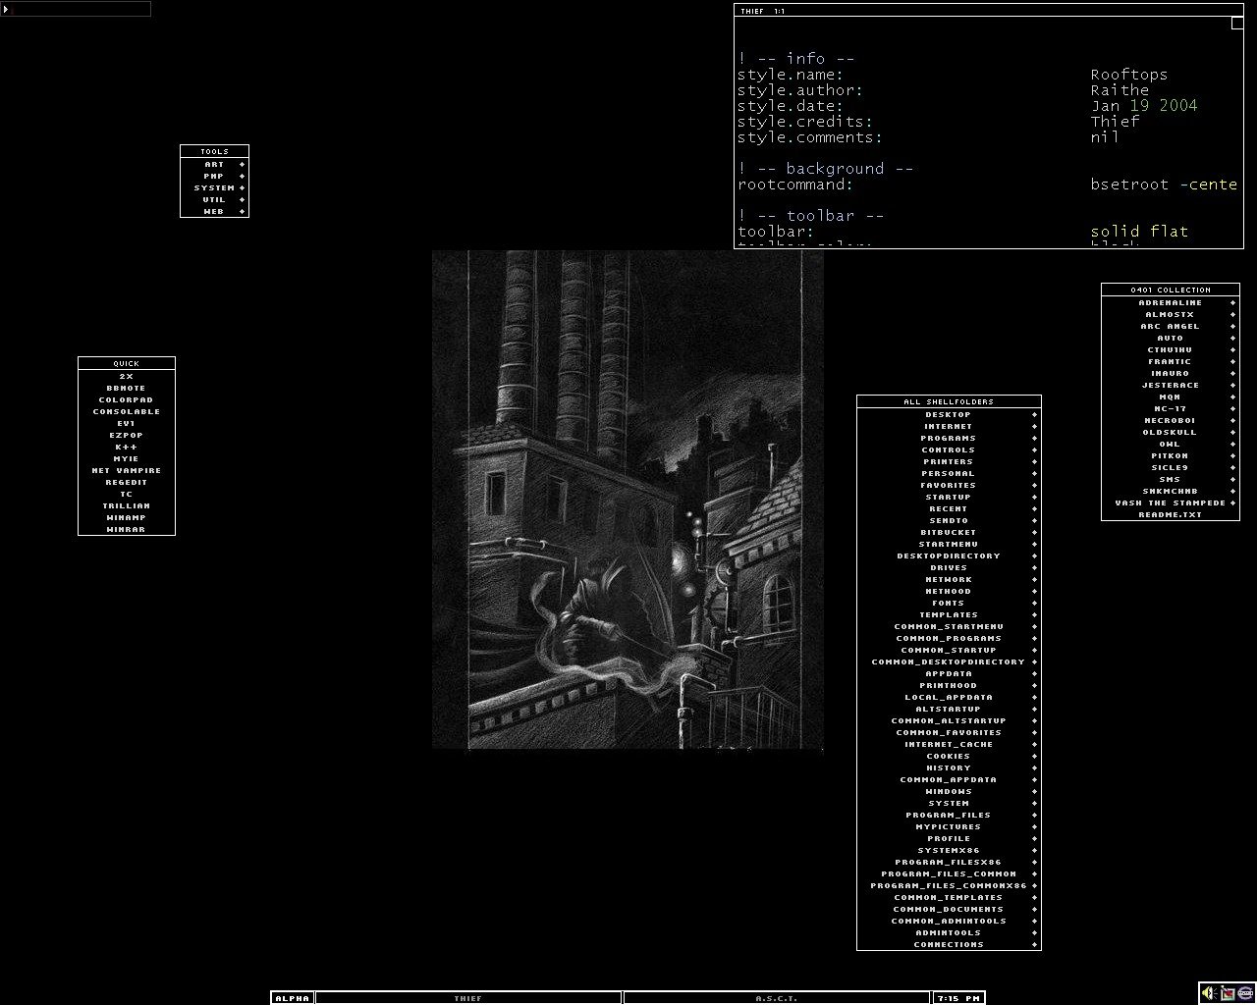Click the small square button in Thief window

[x=1237, y=25]
